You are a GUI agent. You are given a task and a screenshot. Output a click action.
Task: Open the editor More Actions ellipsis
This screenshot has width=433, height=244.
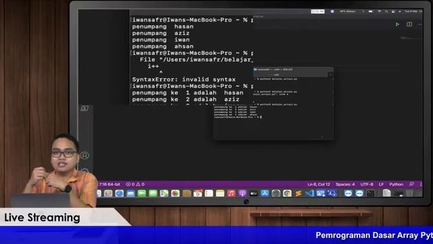click(x=419, y=24)
